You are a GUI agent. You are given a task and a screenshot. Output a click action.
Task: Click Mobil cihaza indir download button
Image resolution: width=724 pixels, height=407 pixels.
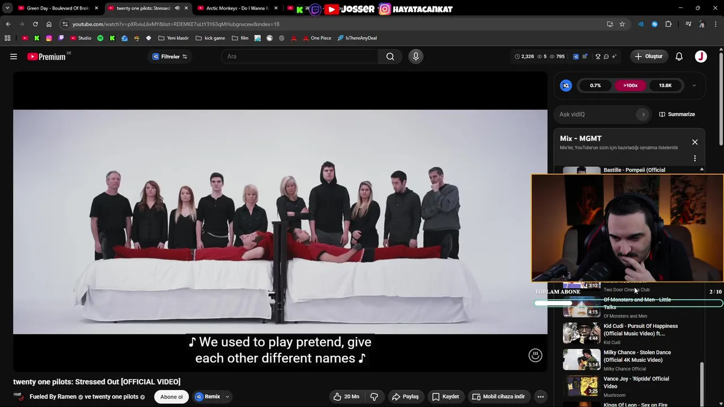(x=498, y=397)
